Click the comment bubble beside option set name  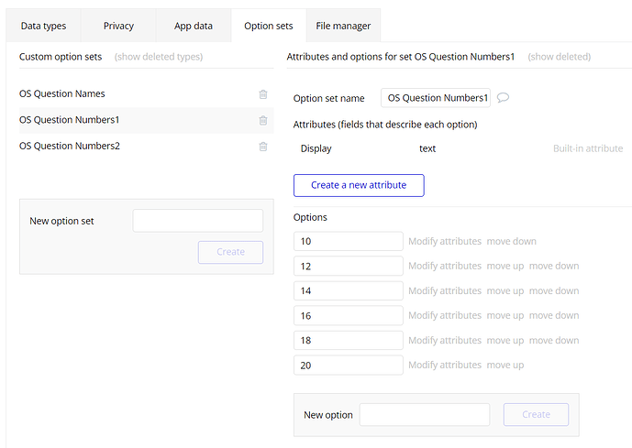pyautogui.click(x=503, y=98)
